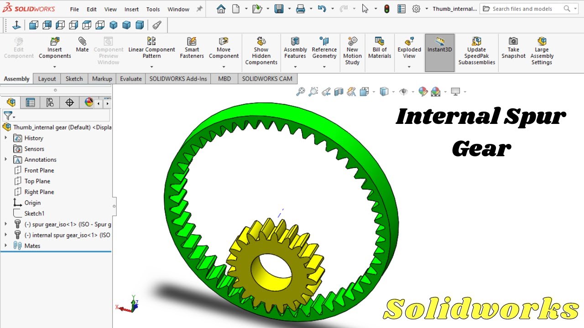Screen dimensions: 584x328
Task: Open a file with the folder icon
Action: point(257,9)
